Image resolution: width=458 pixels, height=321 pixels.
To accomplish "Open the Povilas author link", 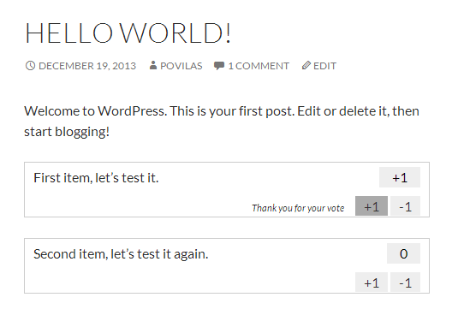I will (x=181, y=66).
